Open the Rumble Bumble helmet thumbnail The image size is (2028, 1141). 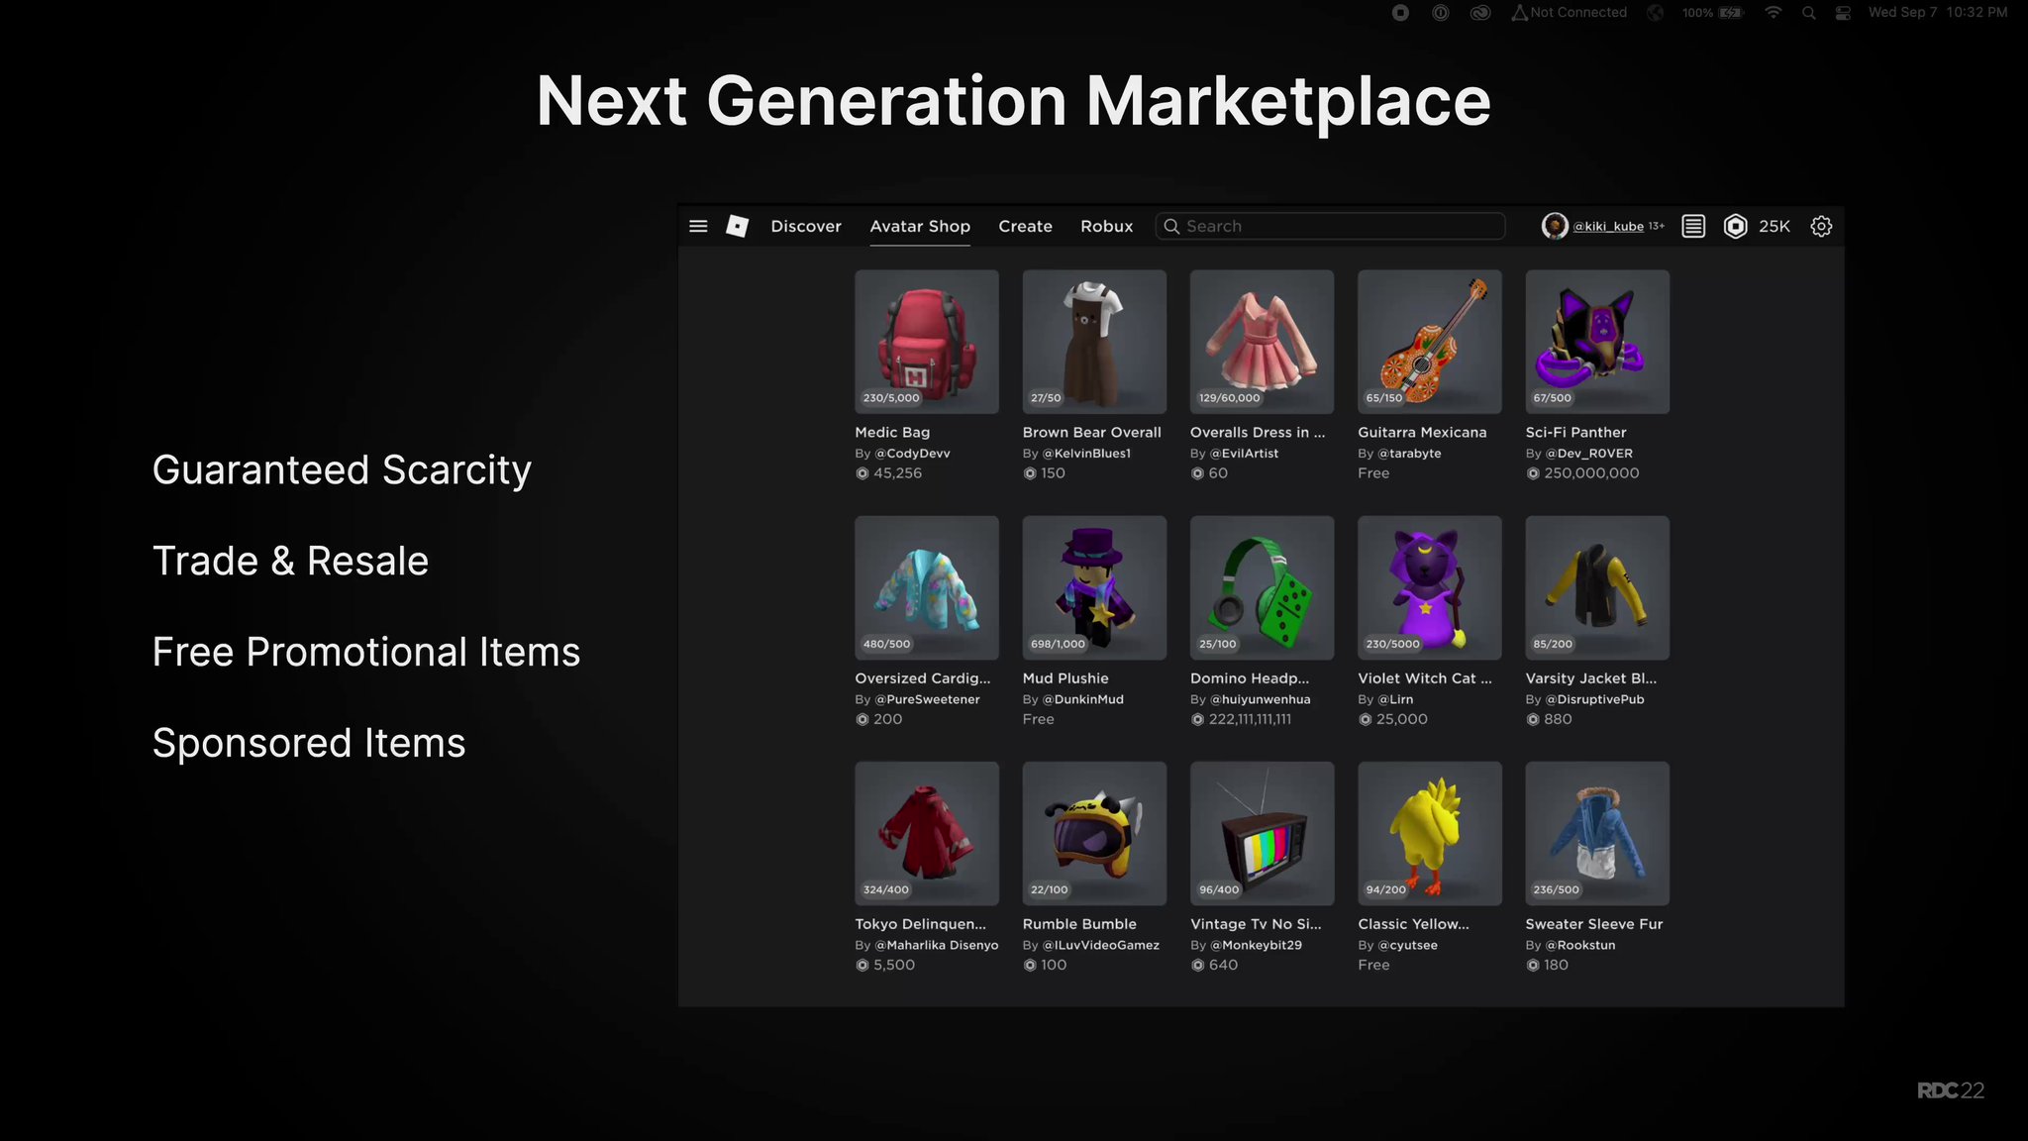pos(1094,833)
